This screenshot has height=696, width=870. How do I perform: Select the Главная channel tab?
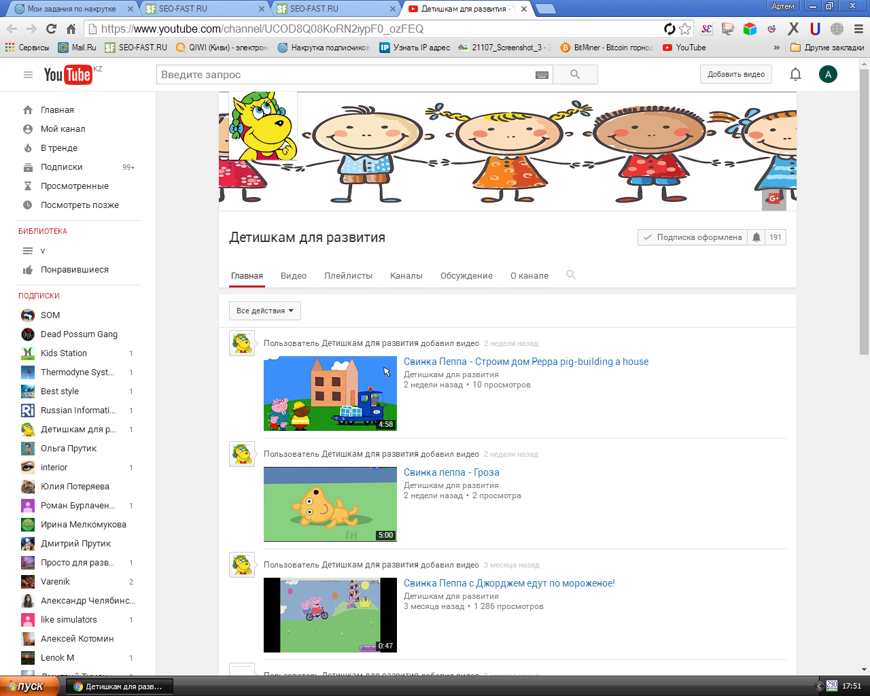click(x=247, y=275)
